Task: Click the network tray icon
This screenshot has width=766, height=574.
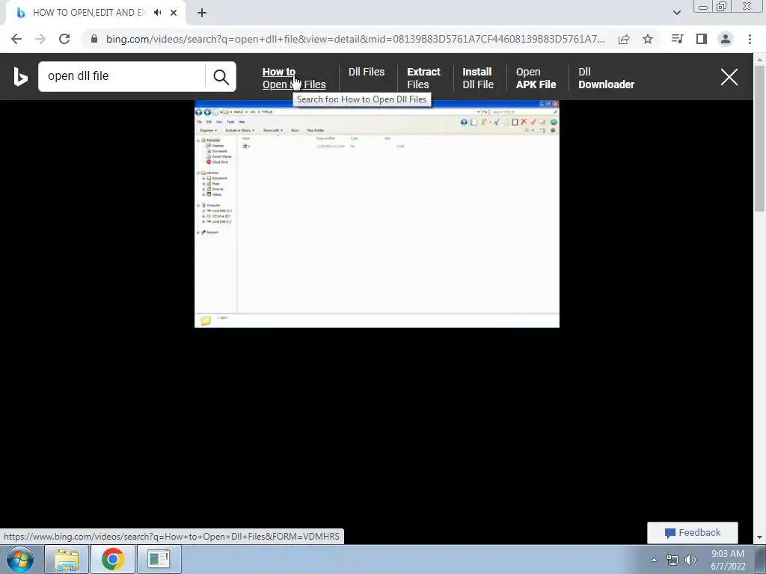Action: tap(672, 560)
